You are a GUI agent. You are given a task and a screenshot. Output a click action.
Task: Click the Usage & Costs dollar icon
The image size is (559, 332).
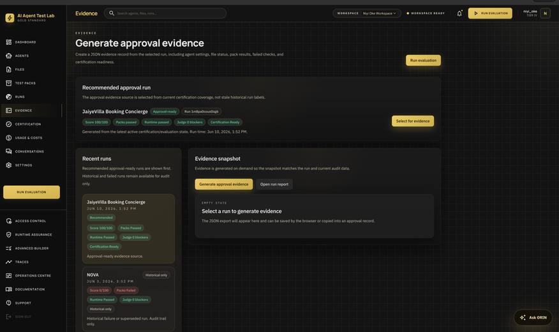click(8, 138)
